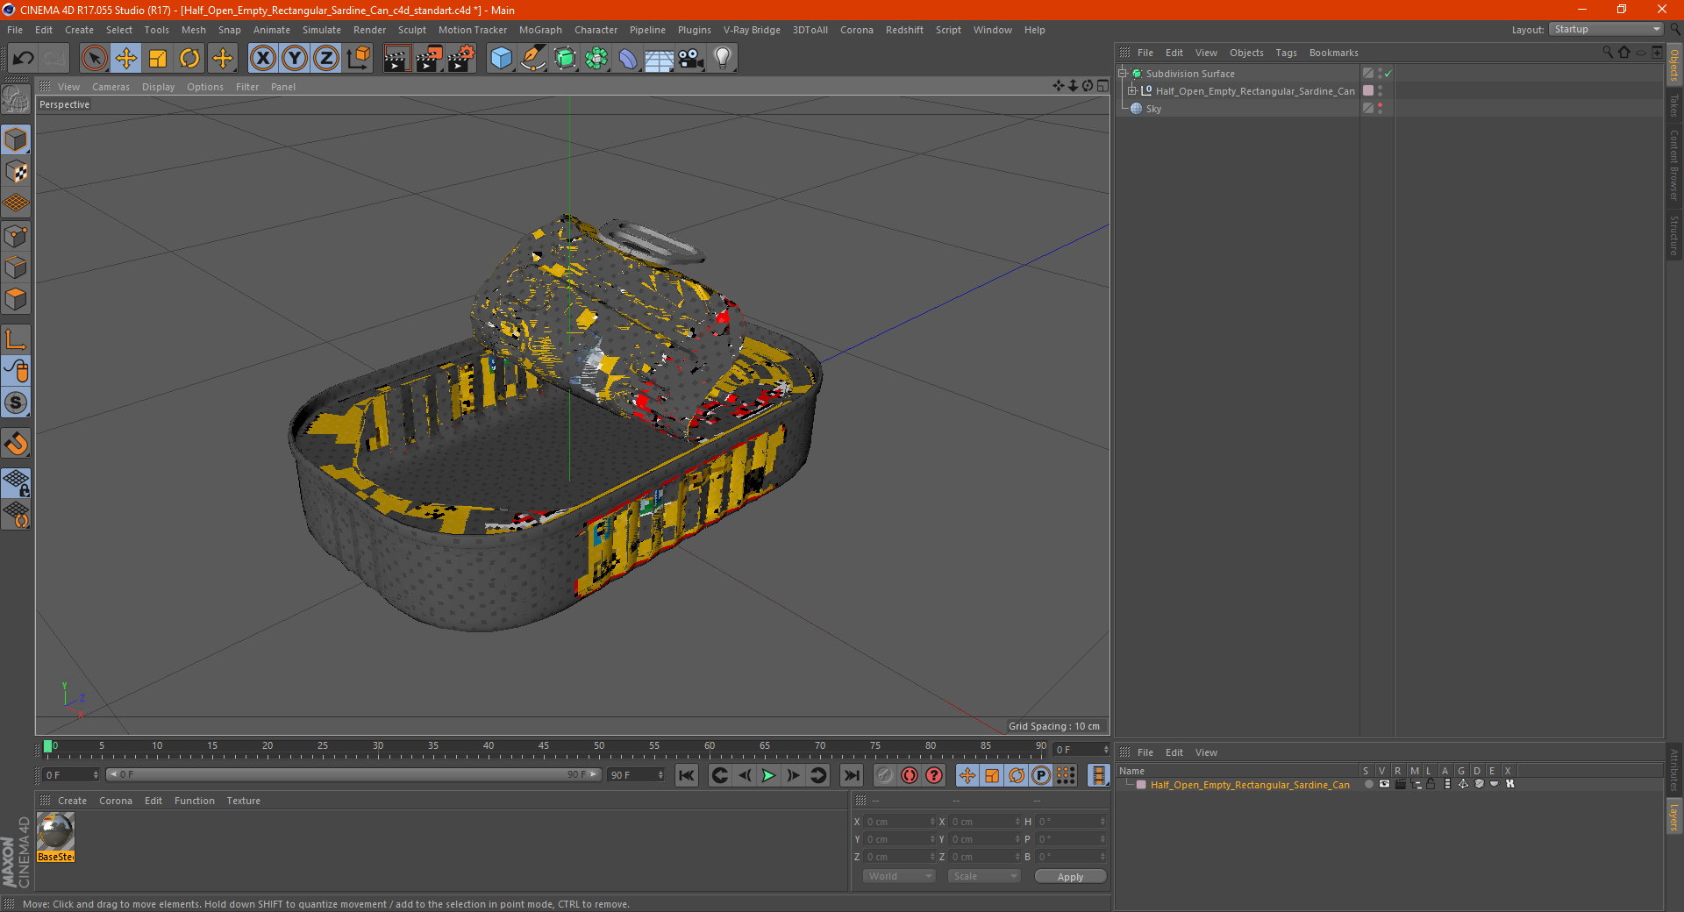
Task: Enable Edges mode in sidebar
Action: point(16,267)
